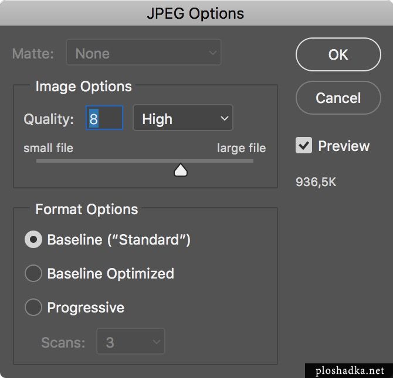Click the JPEG Options title bar
393x378 pixels.
195,13
